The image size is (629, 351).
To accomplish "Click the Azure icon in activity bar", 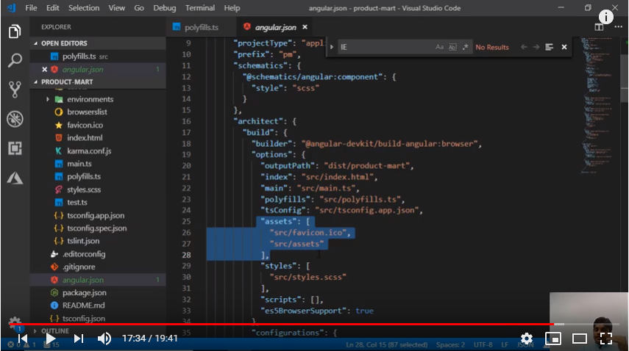I will [x=15, y=178].
